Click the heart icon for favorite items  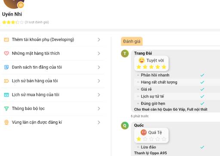(x=6, y=53)
